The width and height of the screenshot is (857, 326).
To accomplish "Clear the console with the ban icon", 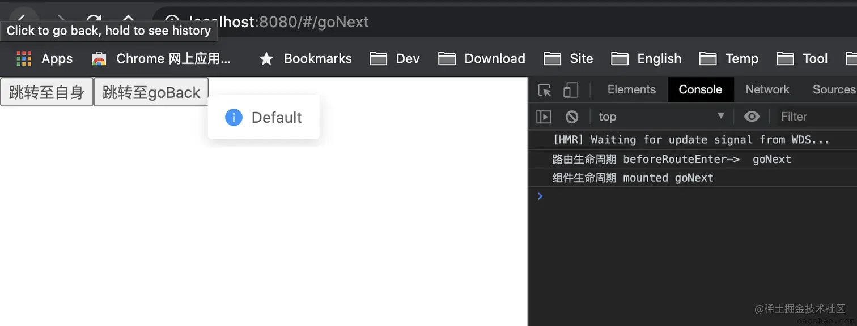I will tap(572, 117).
